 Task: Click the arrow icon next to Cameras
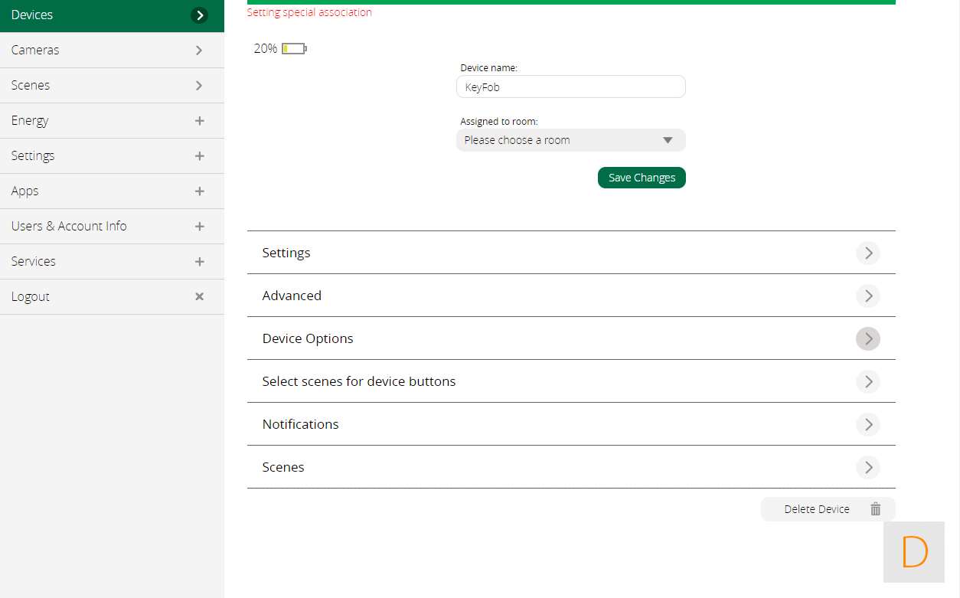click(199, 50)
